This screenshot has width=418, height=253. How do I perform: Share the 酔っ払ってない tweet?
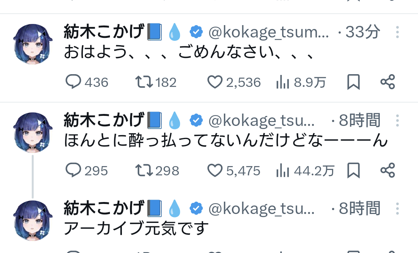pos(387,170)
